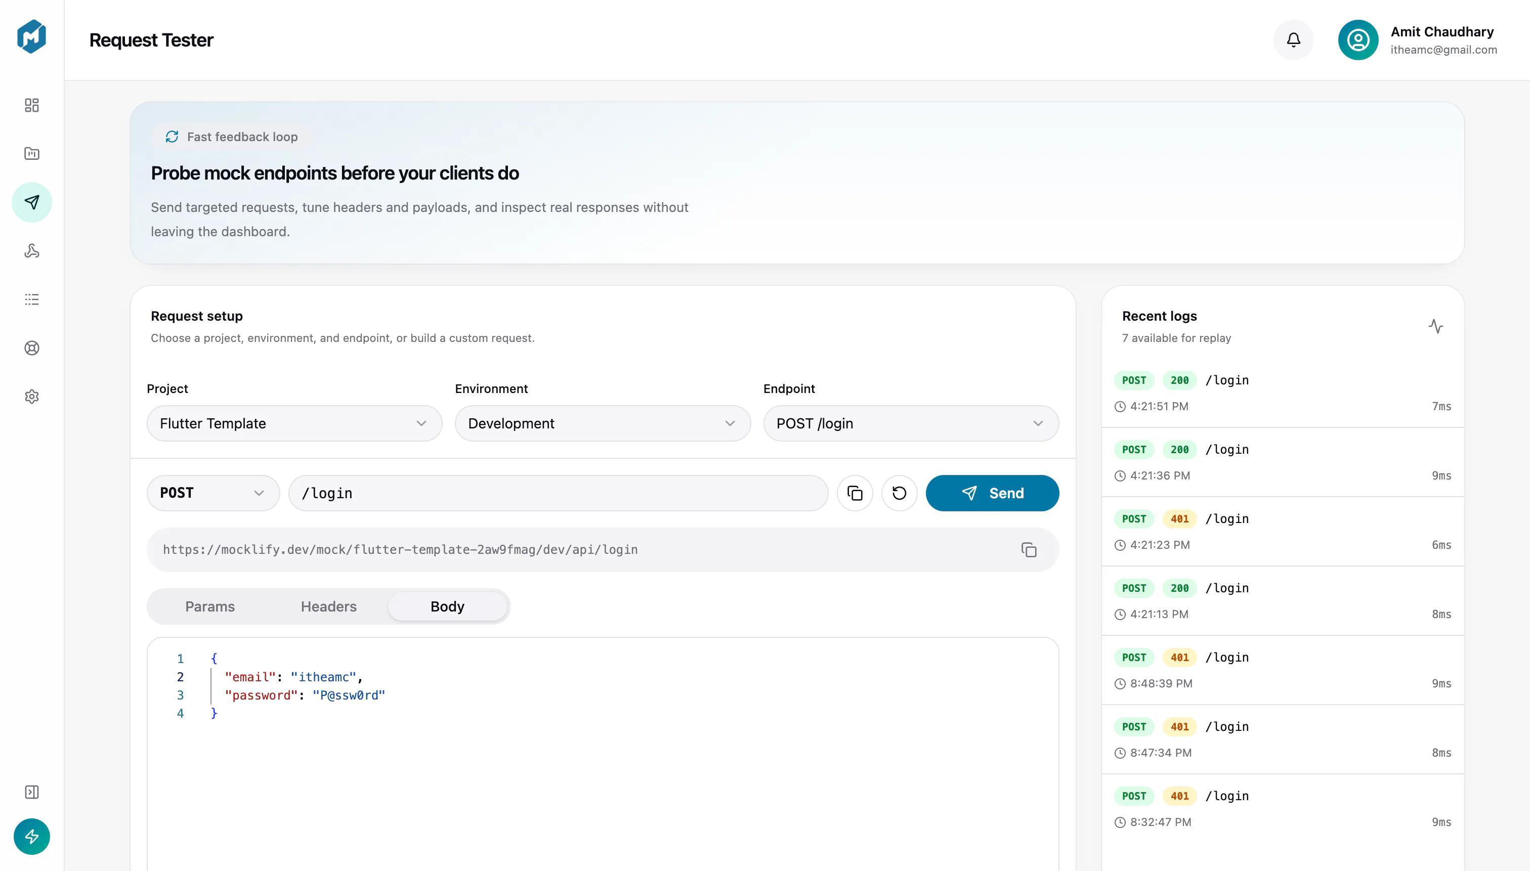The image size is (1530, 871).
Task: Send the request with Send button
Action: pyautogui.click(x=992, y=493)
